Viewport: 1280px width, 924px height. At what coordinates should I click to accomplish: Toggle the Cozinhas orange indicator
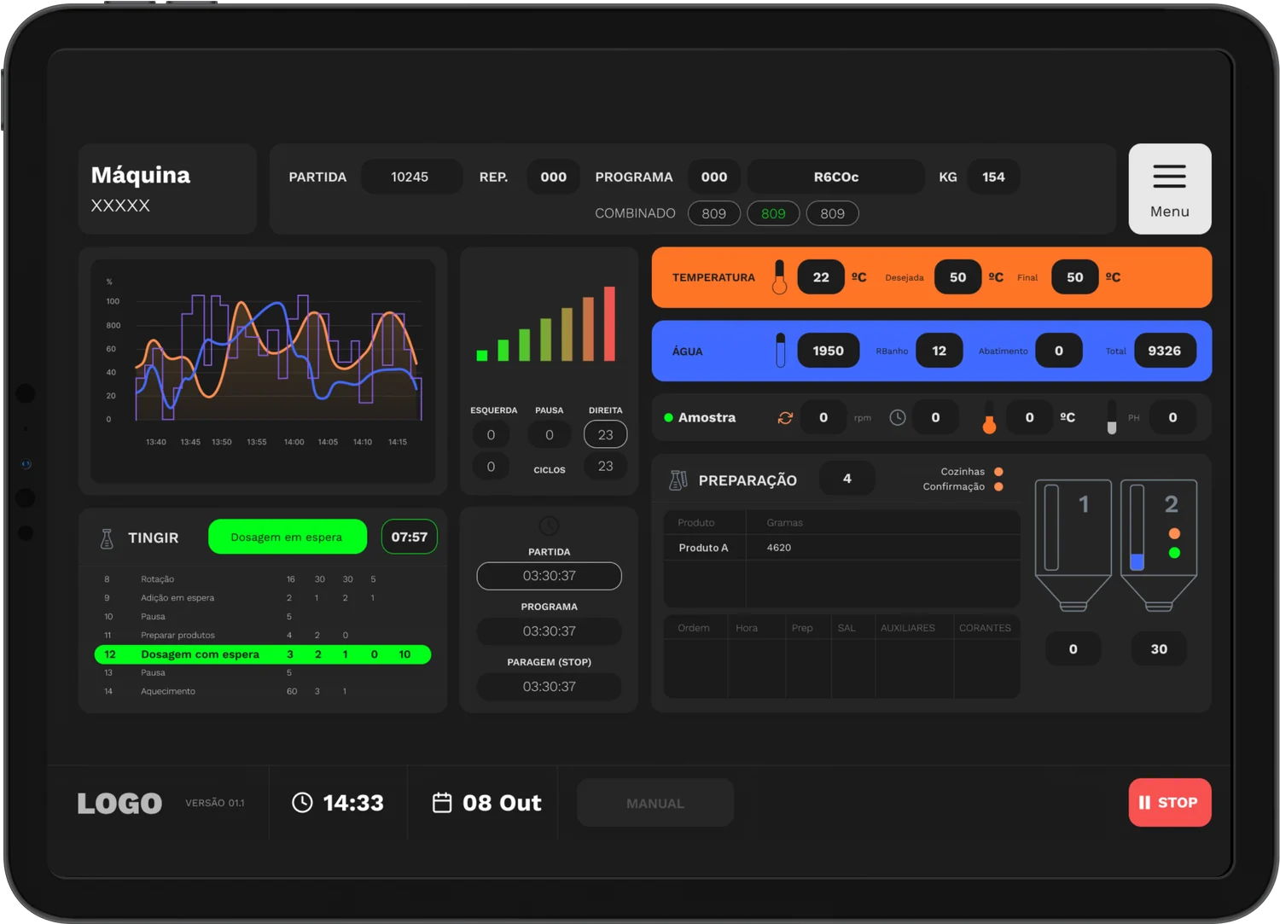point(998,472)
